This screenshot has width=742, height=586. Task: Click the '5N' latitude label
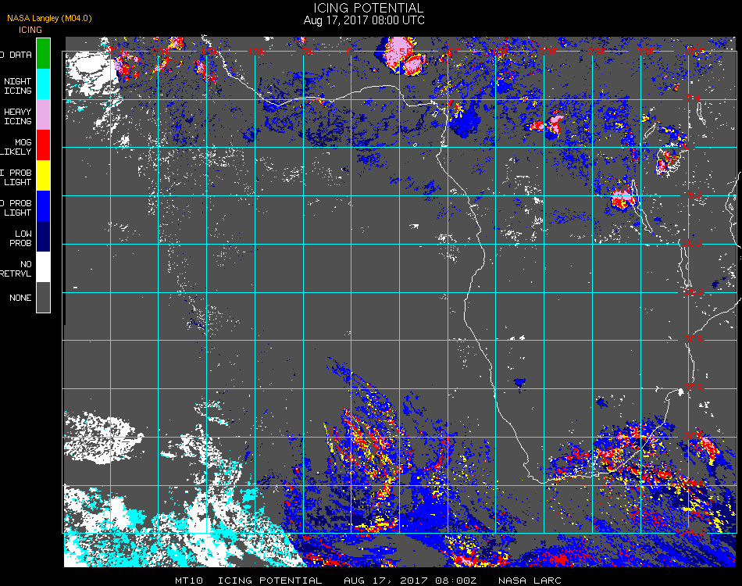pos(694,98)
